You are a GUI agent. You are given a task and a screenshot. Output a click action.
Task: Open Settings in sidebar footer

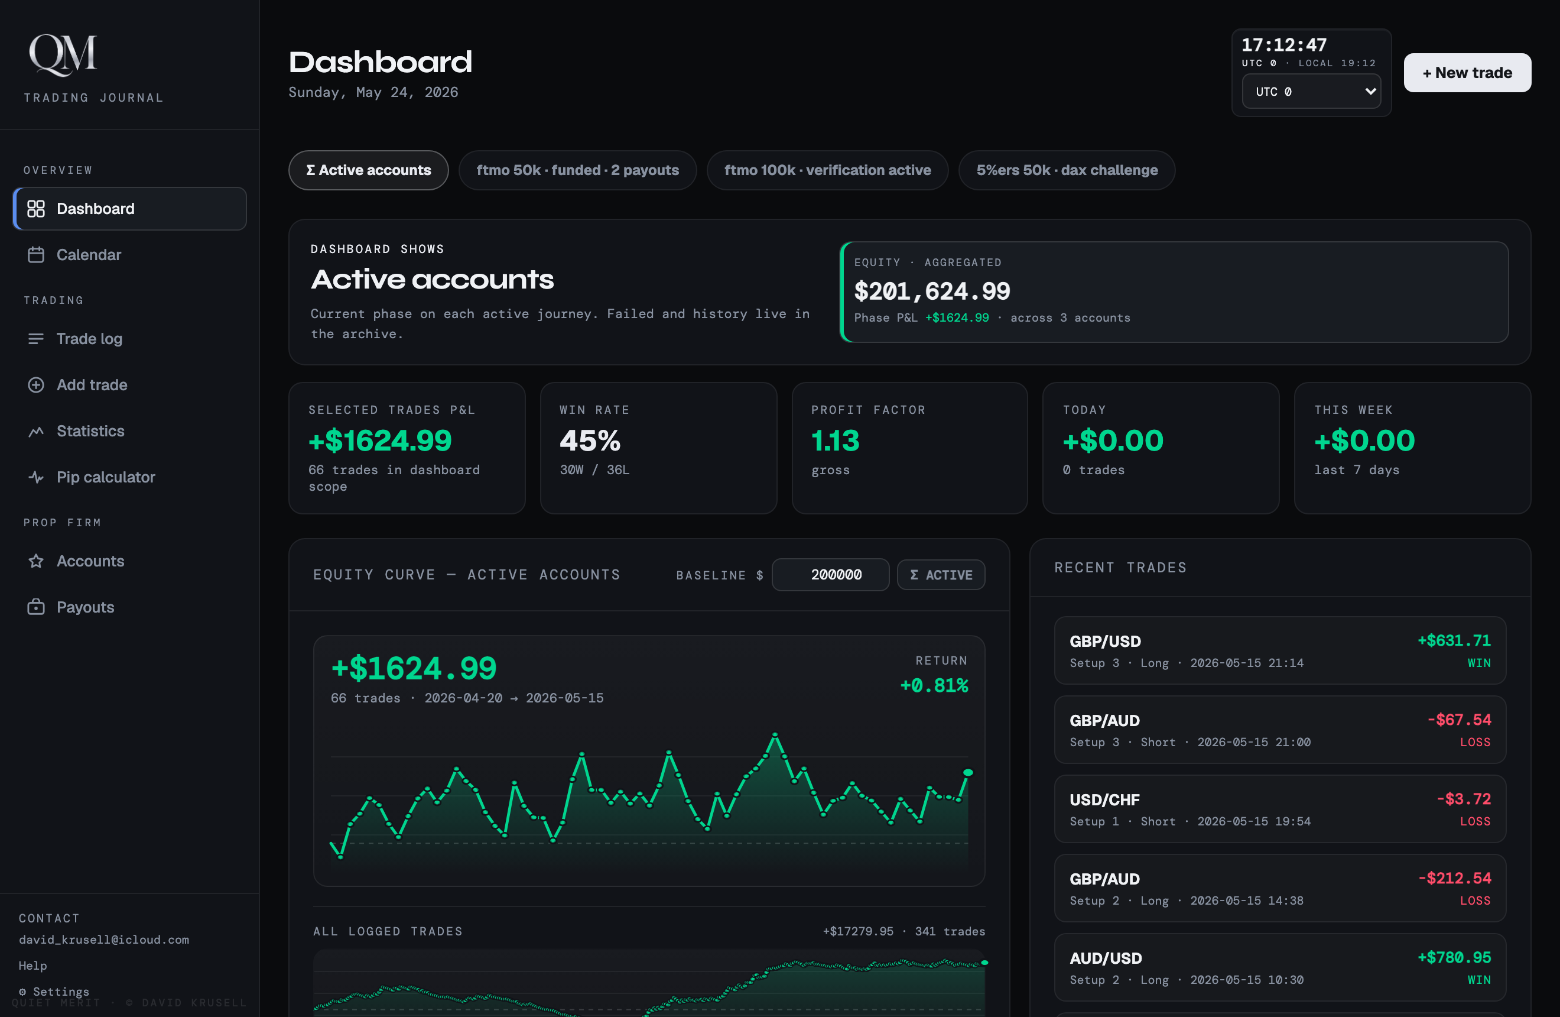[x=54, y=992]
